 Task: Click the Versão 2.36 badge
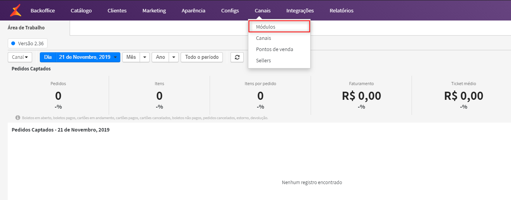28,44
